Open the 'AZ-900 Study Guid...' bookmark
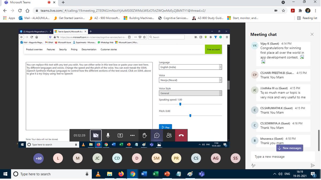This screenshot has height=180, width=321. point(208,18)
